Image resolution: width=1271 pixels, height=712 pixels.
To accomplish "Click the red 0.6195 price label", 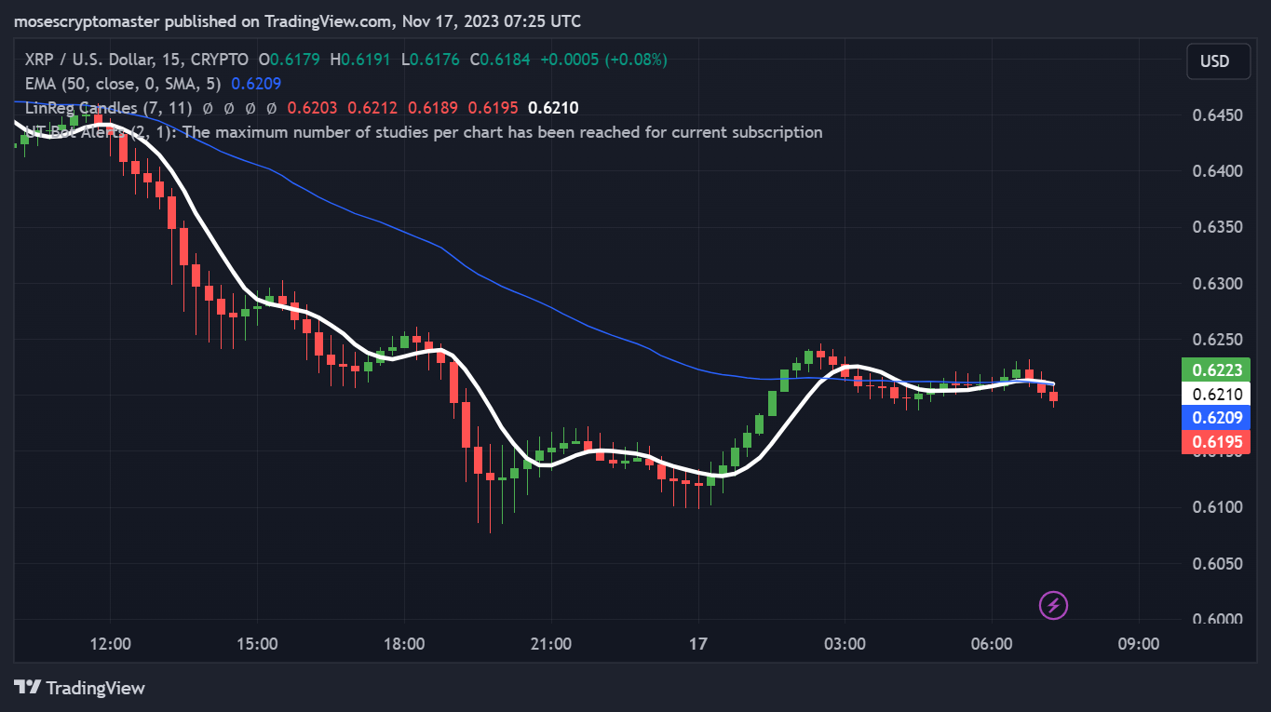I will point(1215,442).
